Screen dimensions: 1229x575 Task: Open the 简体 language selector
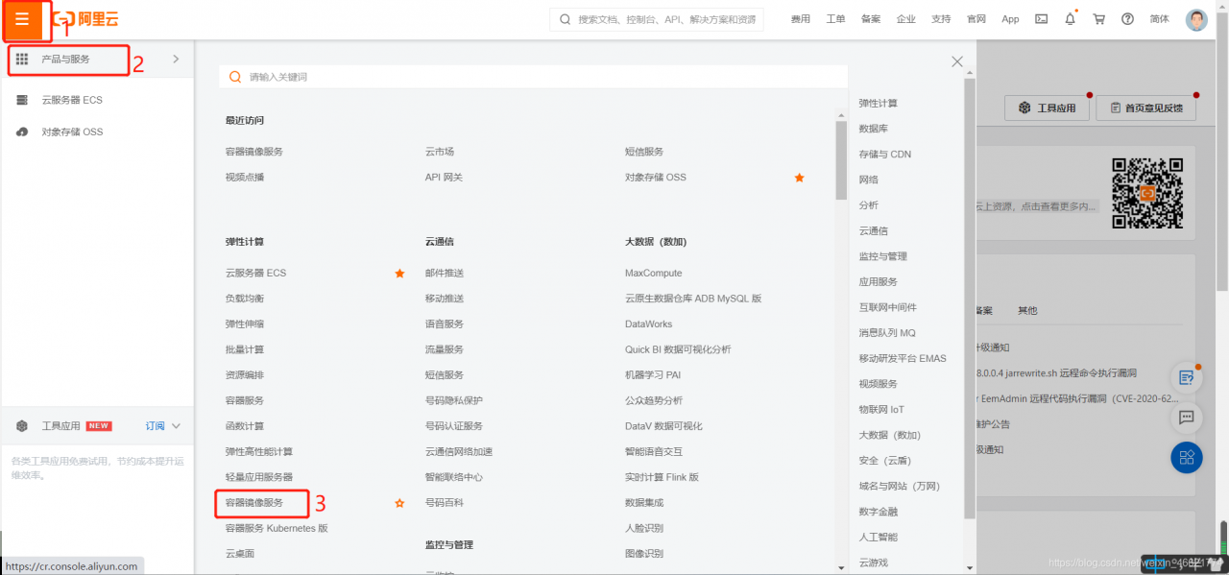coord(1159,18)
